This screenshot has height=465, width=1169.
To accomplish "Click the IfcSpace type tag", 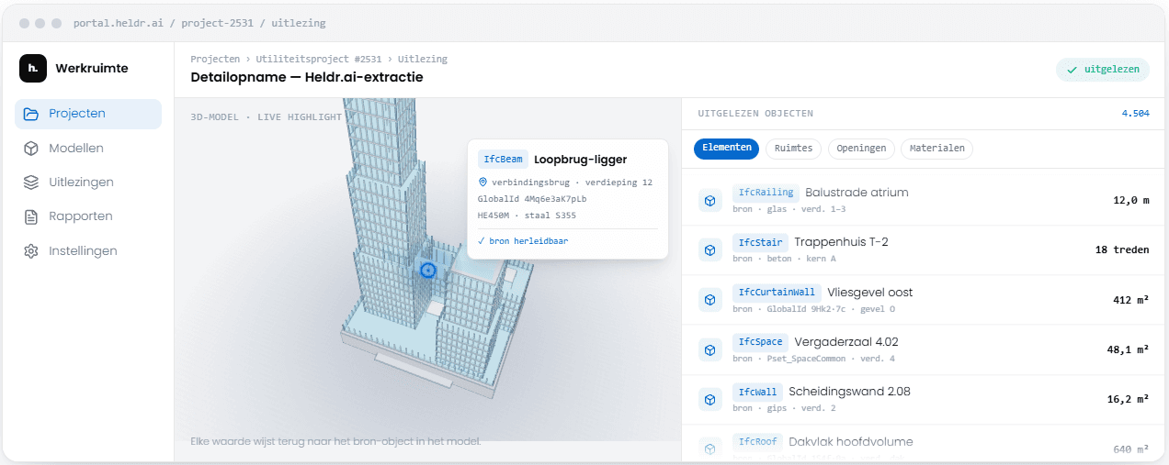I will click(759, 342).
